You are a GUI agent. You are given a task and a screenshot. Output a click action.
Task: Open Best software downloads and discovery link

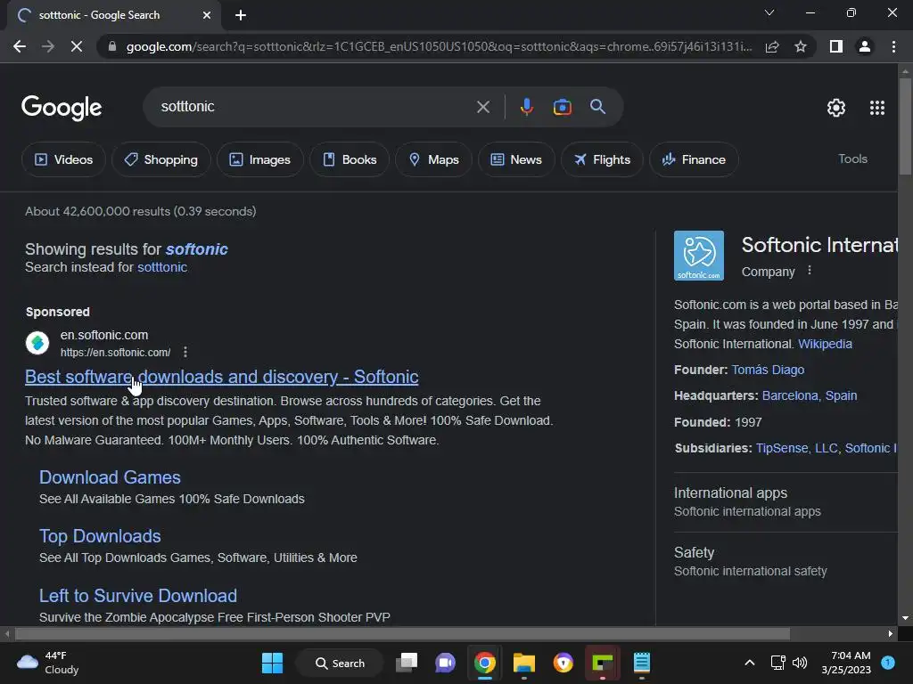[x=222, y=377]
